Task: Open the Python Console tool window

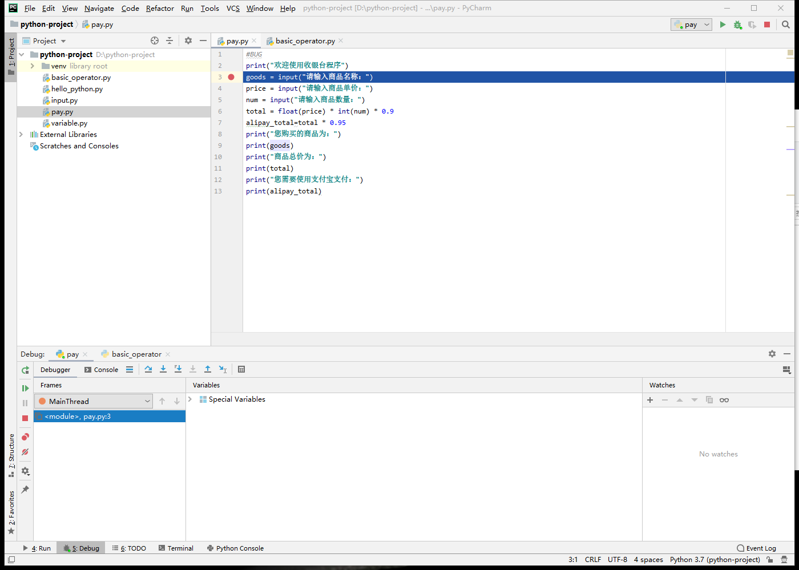Action: click(235, 548)
